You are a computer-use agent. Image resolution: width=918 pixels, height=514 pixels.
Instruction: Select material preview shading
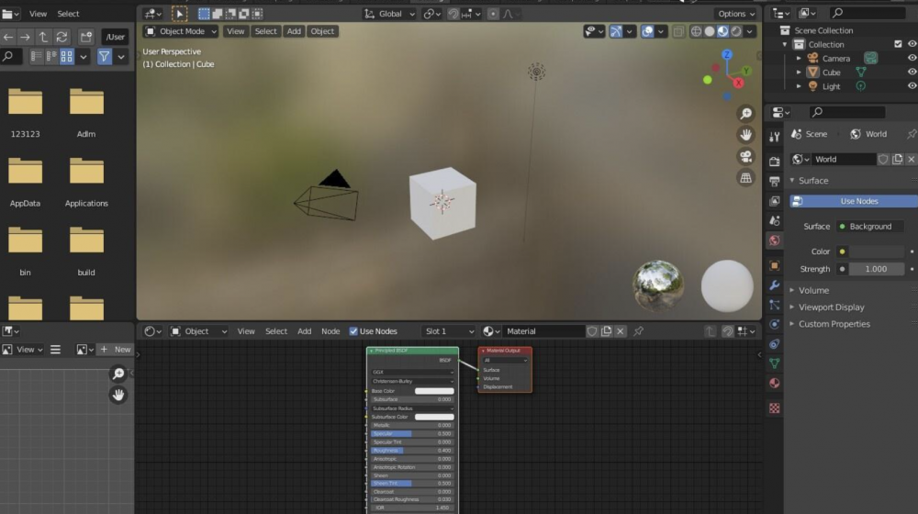pyautogui.click(x=723, y=31)
